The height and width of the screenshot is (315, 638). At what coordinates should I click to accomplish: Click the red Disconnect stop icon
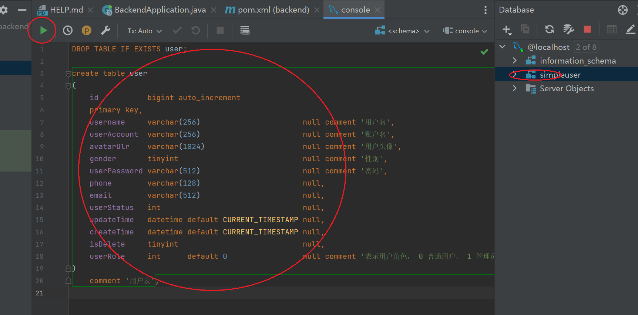click(587, 29)
